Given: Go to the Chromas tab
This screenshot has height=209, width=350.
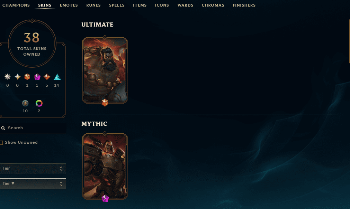Looking at the screenshot, I should click(213, 5).
